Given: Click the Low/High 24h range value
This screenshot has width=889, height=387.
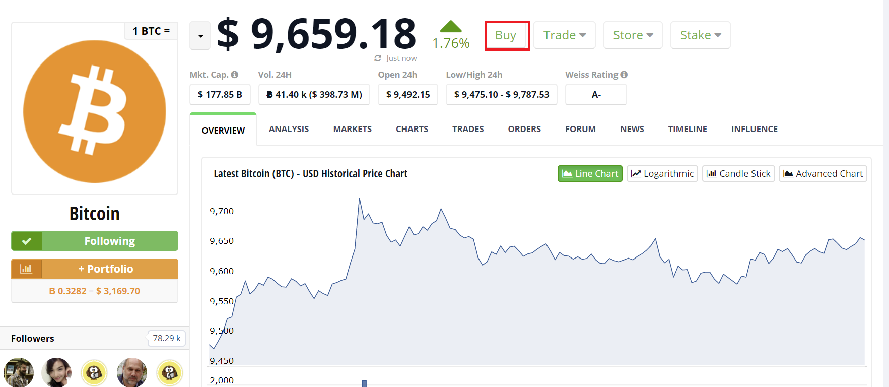Looking at the screenshot, I should pos(502,94).
